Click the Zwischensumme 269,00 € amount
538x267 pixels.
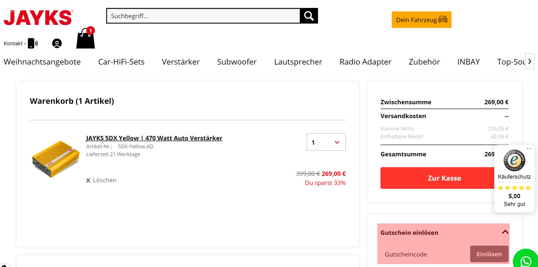pyautogui.click(x=496, y=102)
